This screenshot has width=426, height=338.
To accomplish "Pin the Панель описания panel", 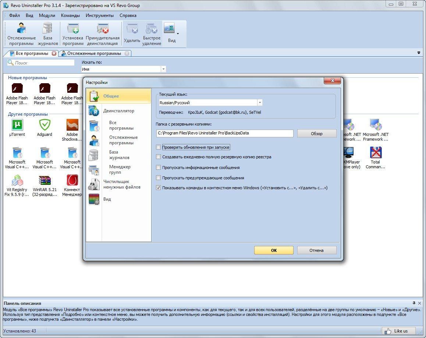I will 414,303.
